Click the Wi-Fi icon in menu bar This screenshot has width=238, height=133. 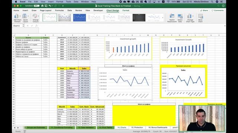point(168,1)
